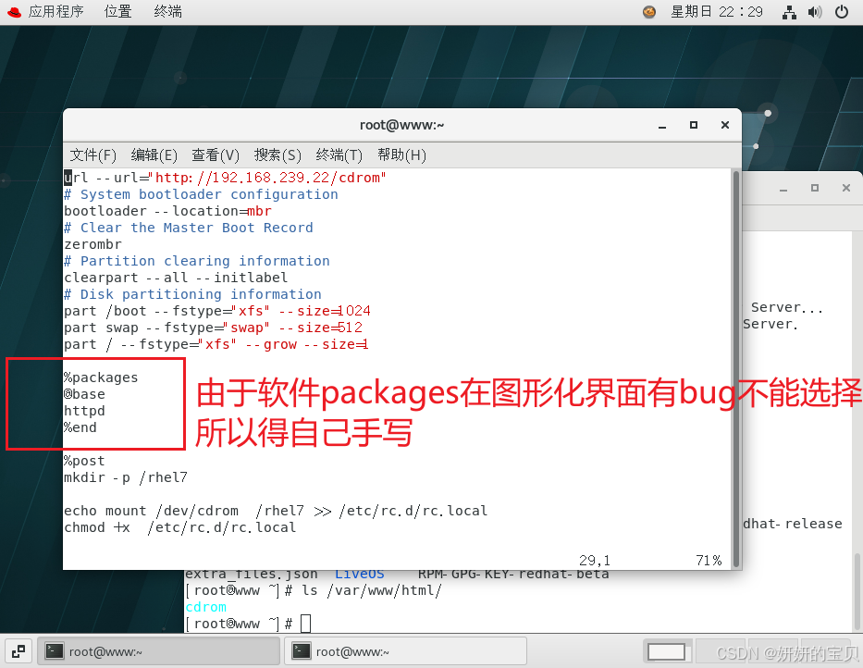Click the 'httpd' line

coord(84,411)
